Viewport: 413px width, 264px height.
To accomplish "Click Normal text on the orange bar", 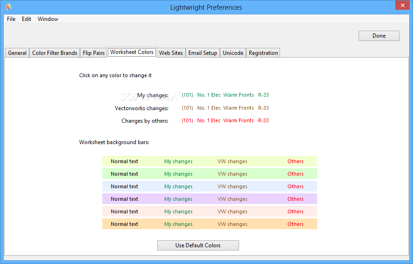I will [x=124, y=224].
